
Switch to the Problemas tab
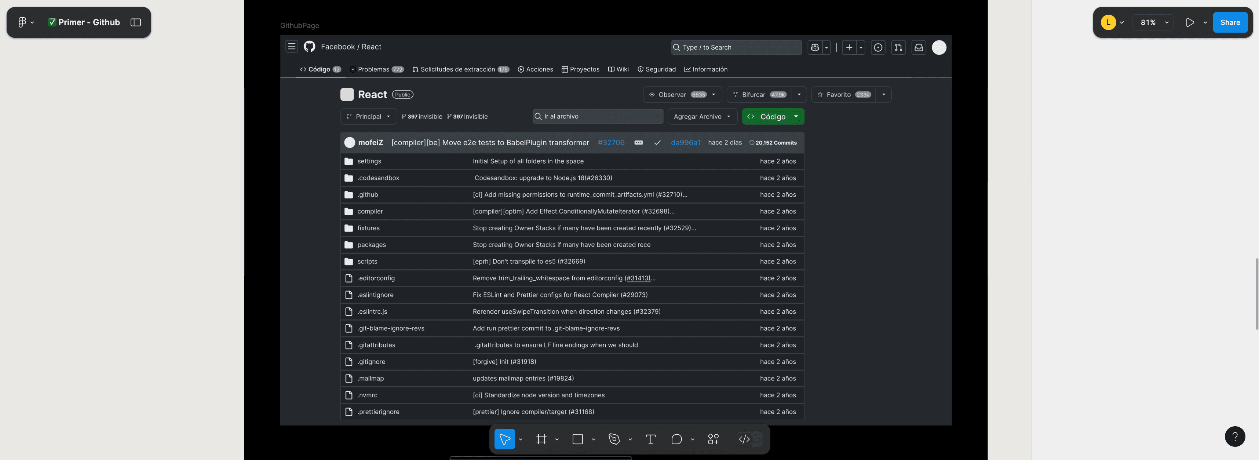pyautogui.click(x=377, y=69)
